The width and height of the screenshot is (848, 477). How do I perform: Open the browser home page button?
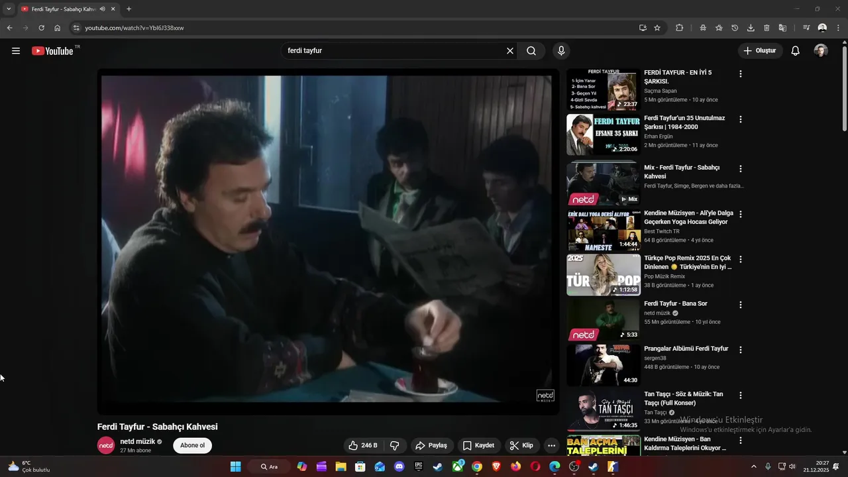tap(58, 28)
